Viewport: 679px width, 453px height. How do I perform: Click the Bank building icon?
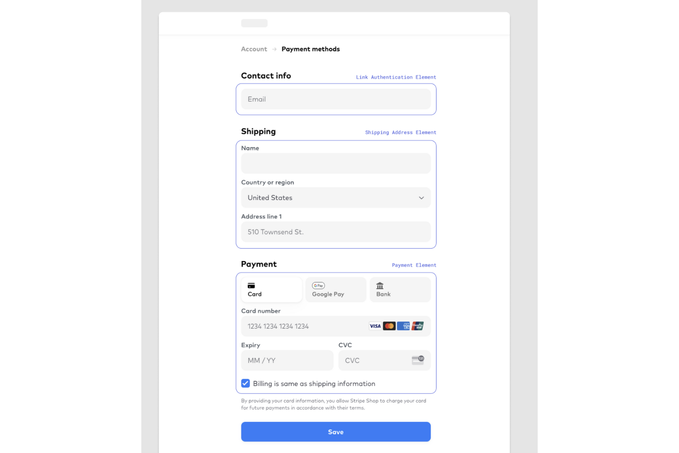(x=380, y=285)
